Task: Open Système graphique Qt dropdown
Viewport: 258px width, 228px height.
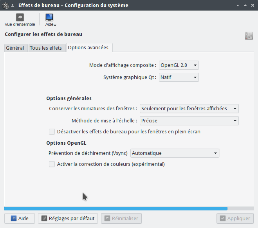Action: [x=179, y=77]
